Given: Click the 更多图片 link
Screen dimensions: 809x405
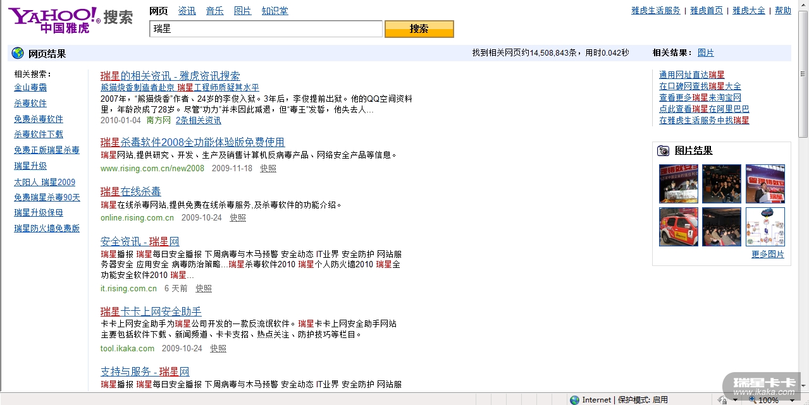Looking at the screenshot, I should [x=768, y=255].
